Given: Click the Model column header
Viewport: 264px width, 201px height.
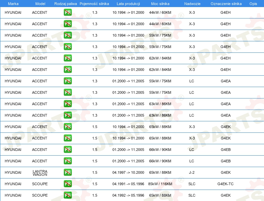Looking at the screenshot, I should pyautogui.click(x=40, y=4).
